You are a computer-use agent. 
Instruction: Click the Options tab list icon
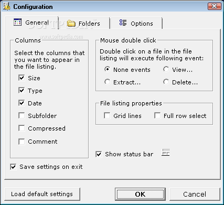point(123,23)
